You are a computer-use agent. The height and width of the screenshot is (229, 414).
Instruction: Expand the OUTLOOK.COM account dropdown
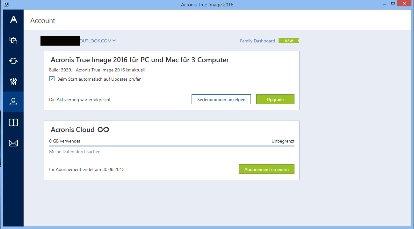pos(114,41)
